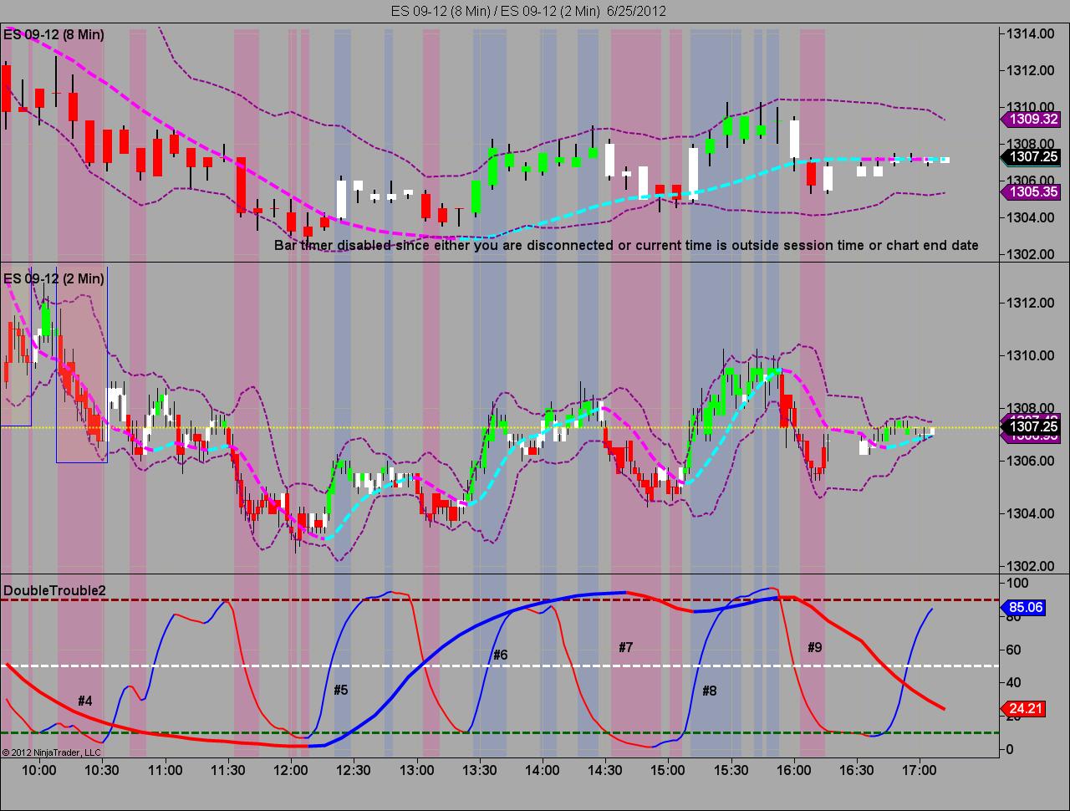The height and width of the screenshot is (811, 1070).
Task: Click the 15:30 time axis label
Action: tap(731, 770)
